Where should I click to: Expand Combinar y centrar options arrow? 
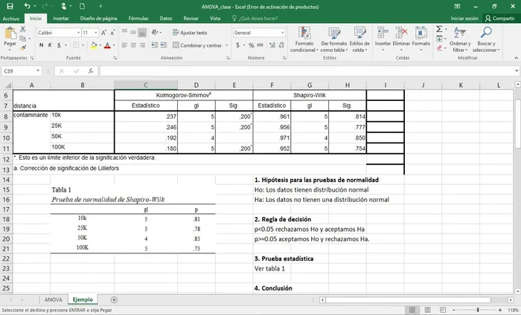(x=226, y=45)
